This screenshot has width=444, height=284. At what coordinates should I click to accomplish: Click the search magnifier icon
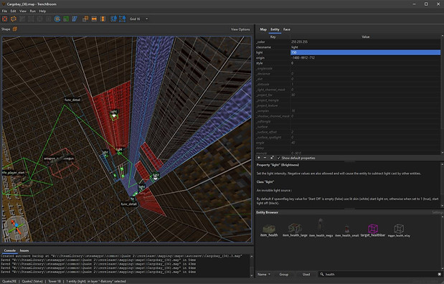pyautogui.click(x=321, y=274)
